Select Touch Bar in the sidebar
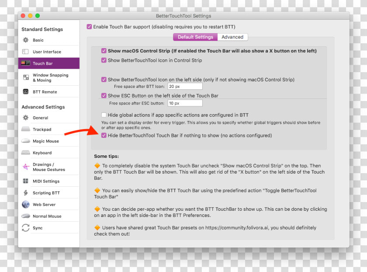Image resolution: width=367 pixels, height=272 pixels. click(x=48, y=63)
